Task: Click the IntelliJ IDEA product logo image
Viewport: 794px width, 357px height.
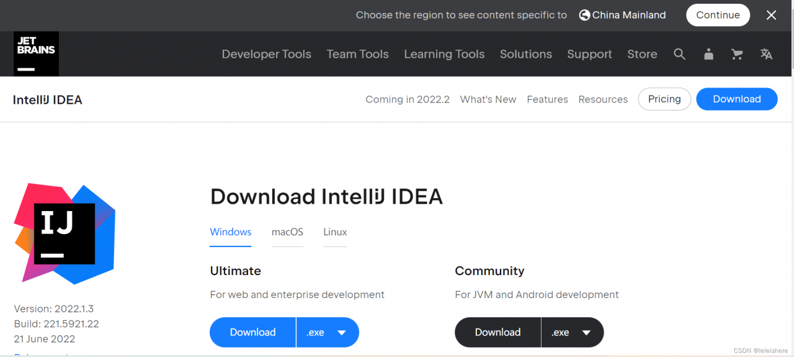Action: (65, 233)
